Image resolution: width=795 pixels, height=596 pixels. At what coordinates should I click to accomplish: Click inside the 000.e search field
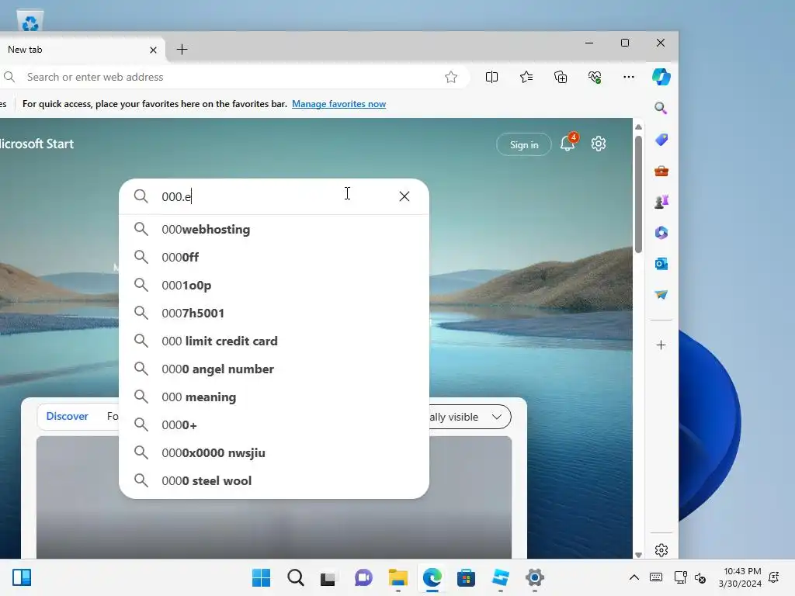coord(274,196)
